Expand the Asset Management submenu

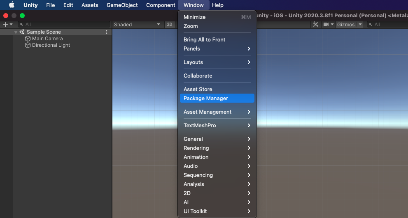coord(217,112)
